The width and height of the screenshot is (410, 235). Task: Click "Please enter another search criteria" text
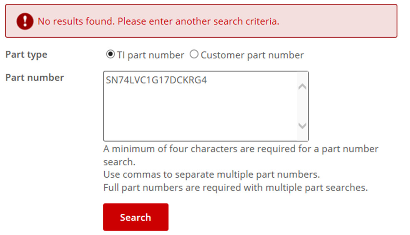pyautogui.click(x=198, y=21)
